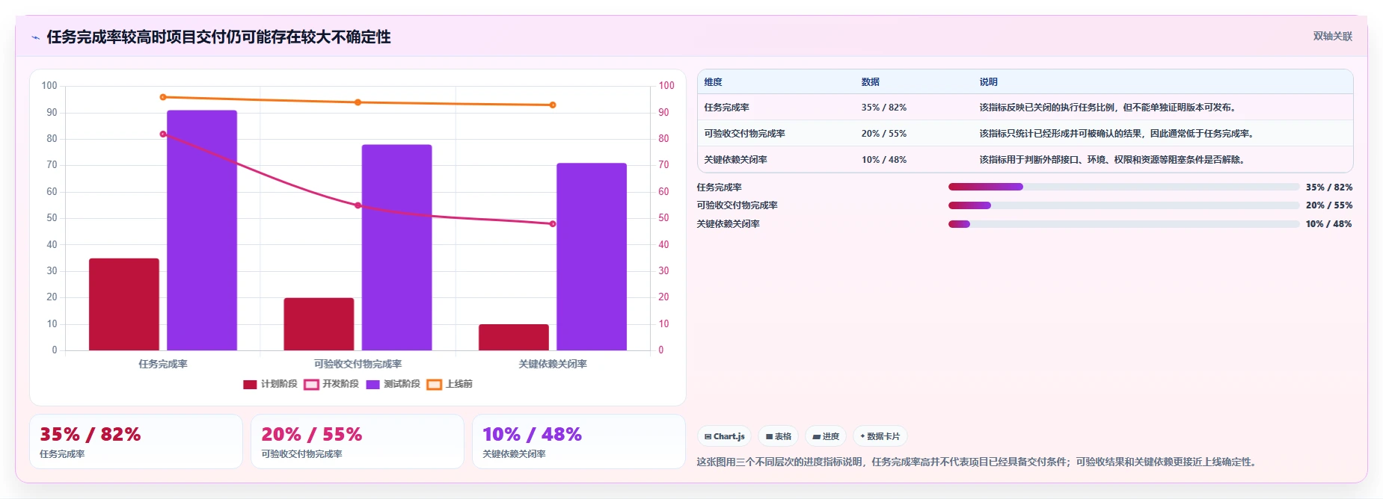Click the 进度 chip
Screen dimensions: 1383x499
click(826, 436)
